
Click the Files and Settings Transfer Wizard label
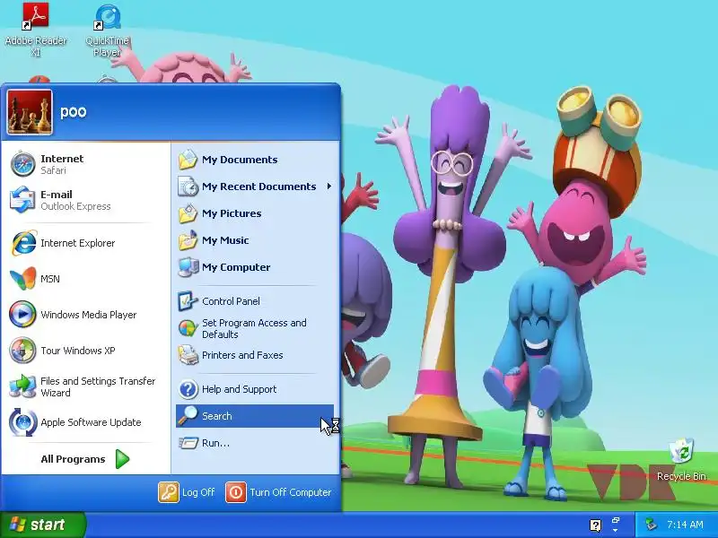[98, 387]
